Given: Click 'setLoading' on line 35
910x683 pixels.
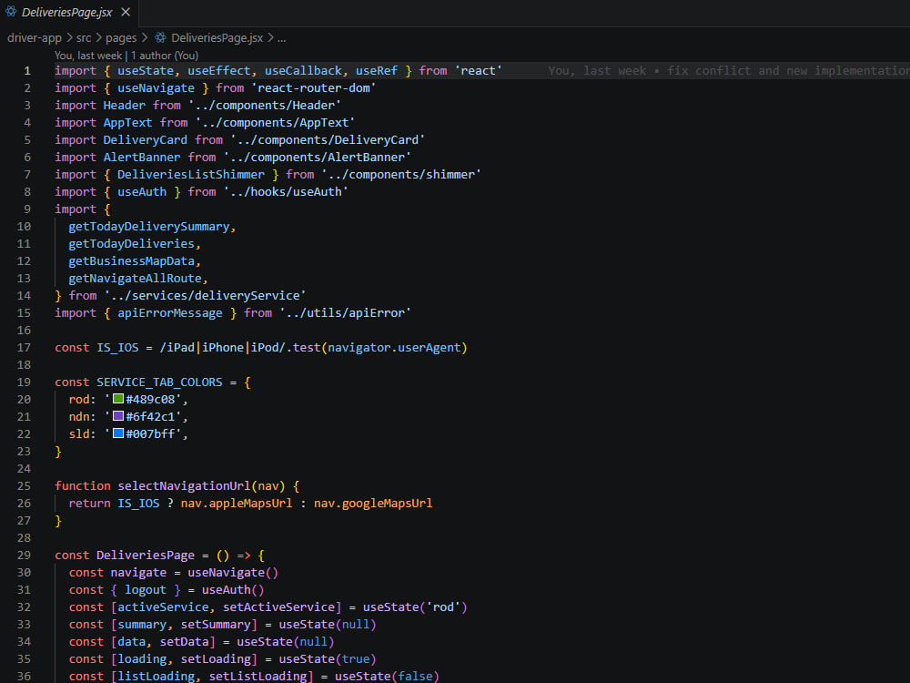Looking at the screenshot, I should coord(216,659).
